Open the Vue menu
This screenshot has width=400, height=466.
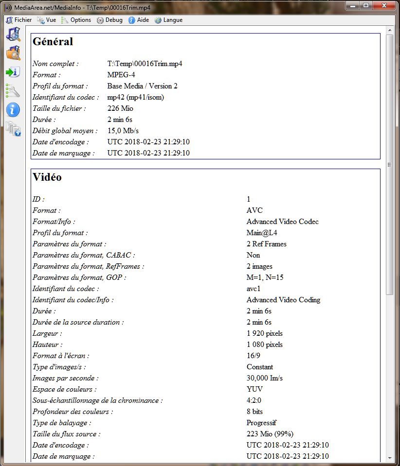coord(47,20)
